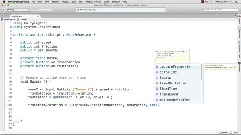Open the Properties side panel
Viewport: 241px width, 135px height.
(239, 33)
